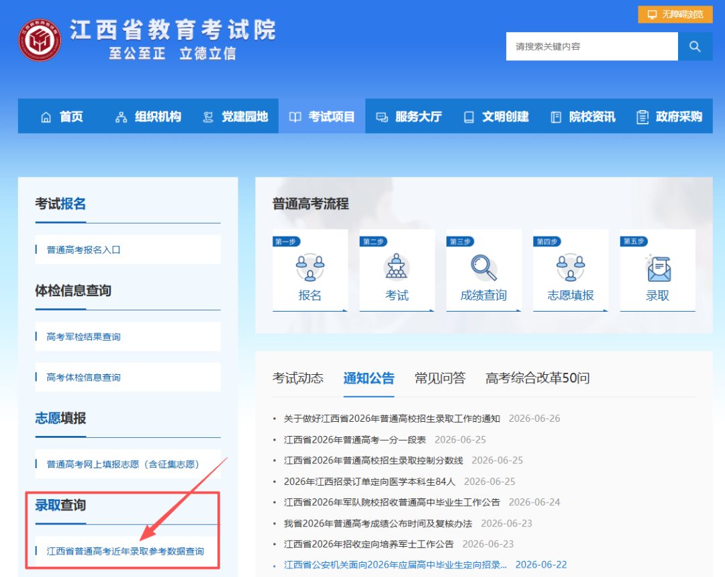
Task: Focus the 请搜索关键内容 search box
Action: 592,46
